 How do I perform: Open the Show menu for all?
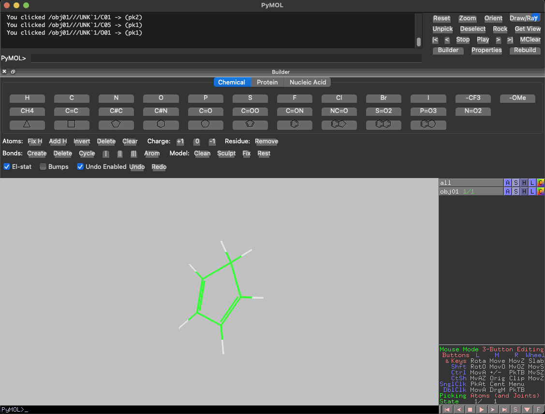click(516, 183)
